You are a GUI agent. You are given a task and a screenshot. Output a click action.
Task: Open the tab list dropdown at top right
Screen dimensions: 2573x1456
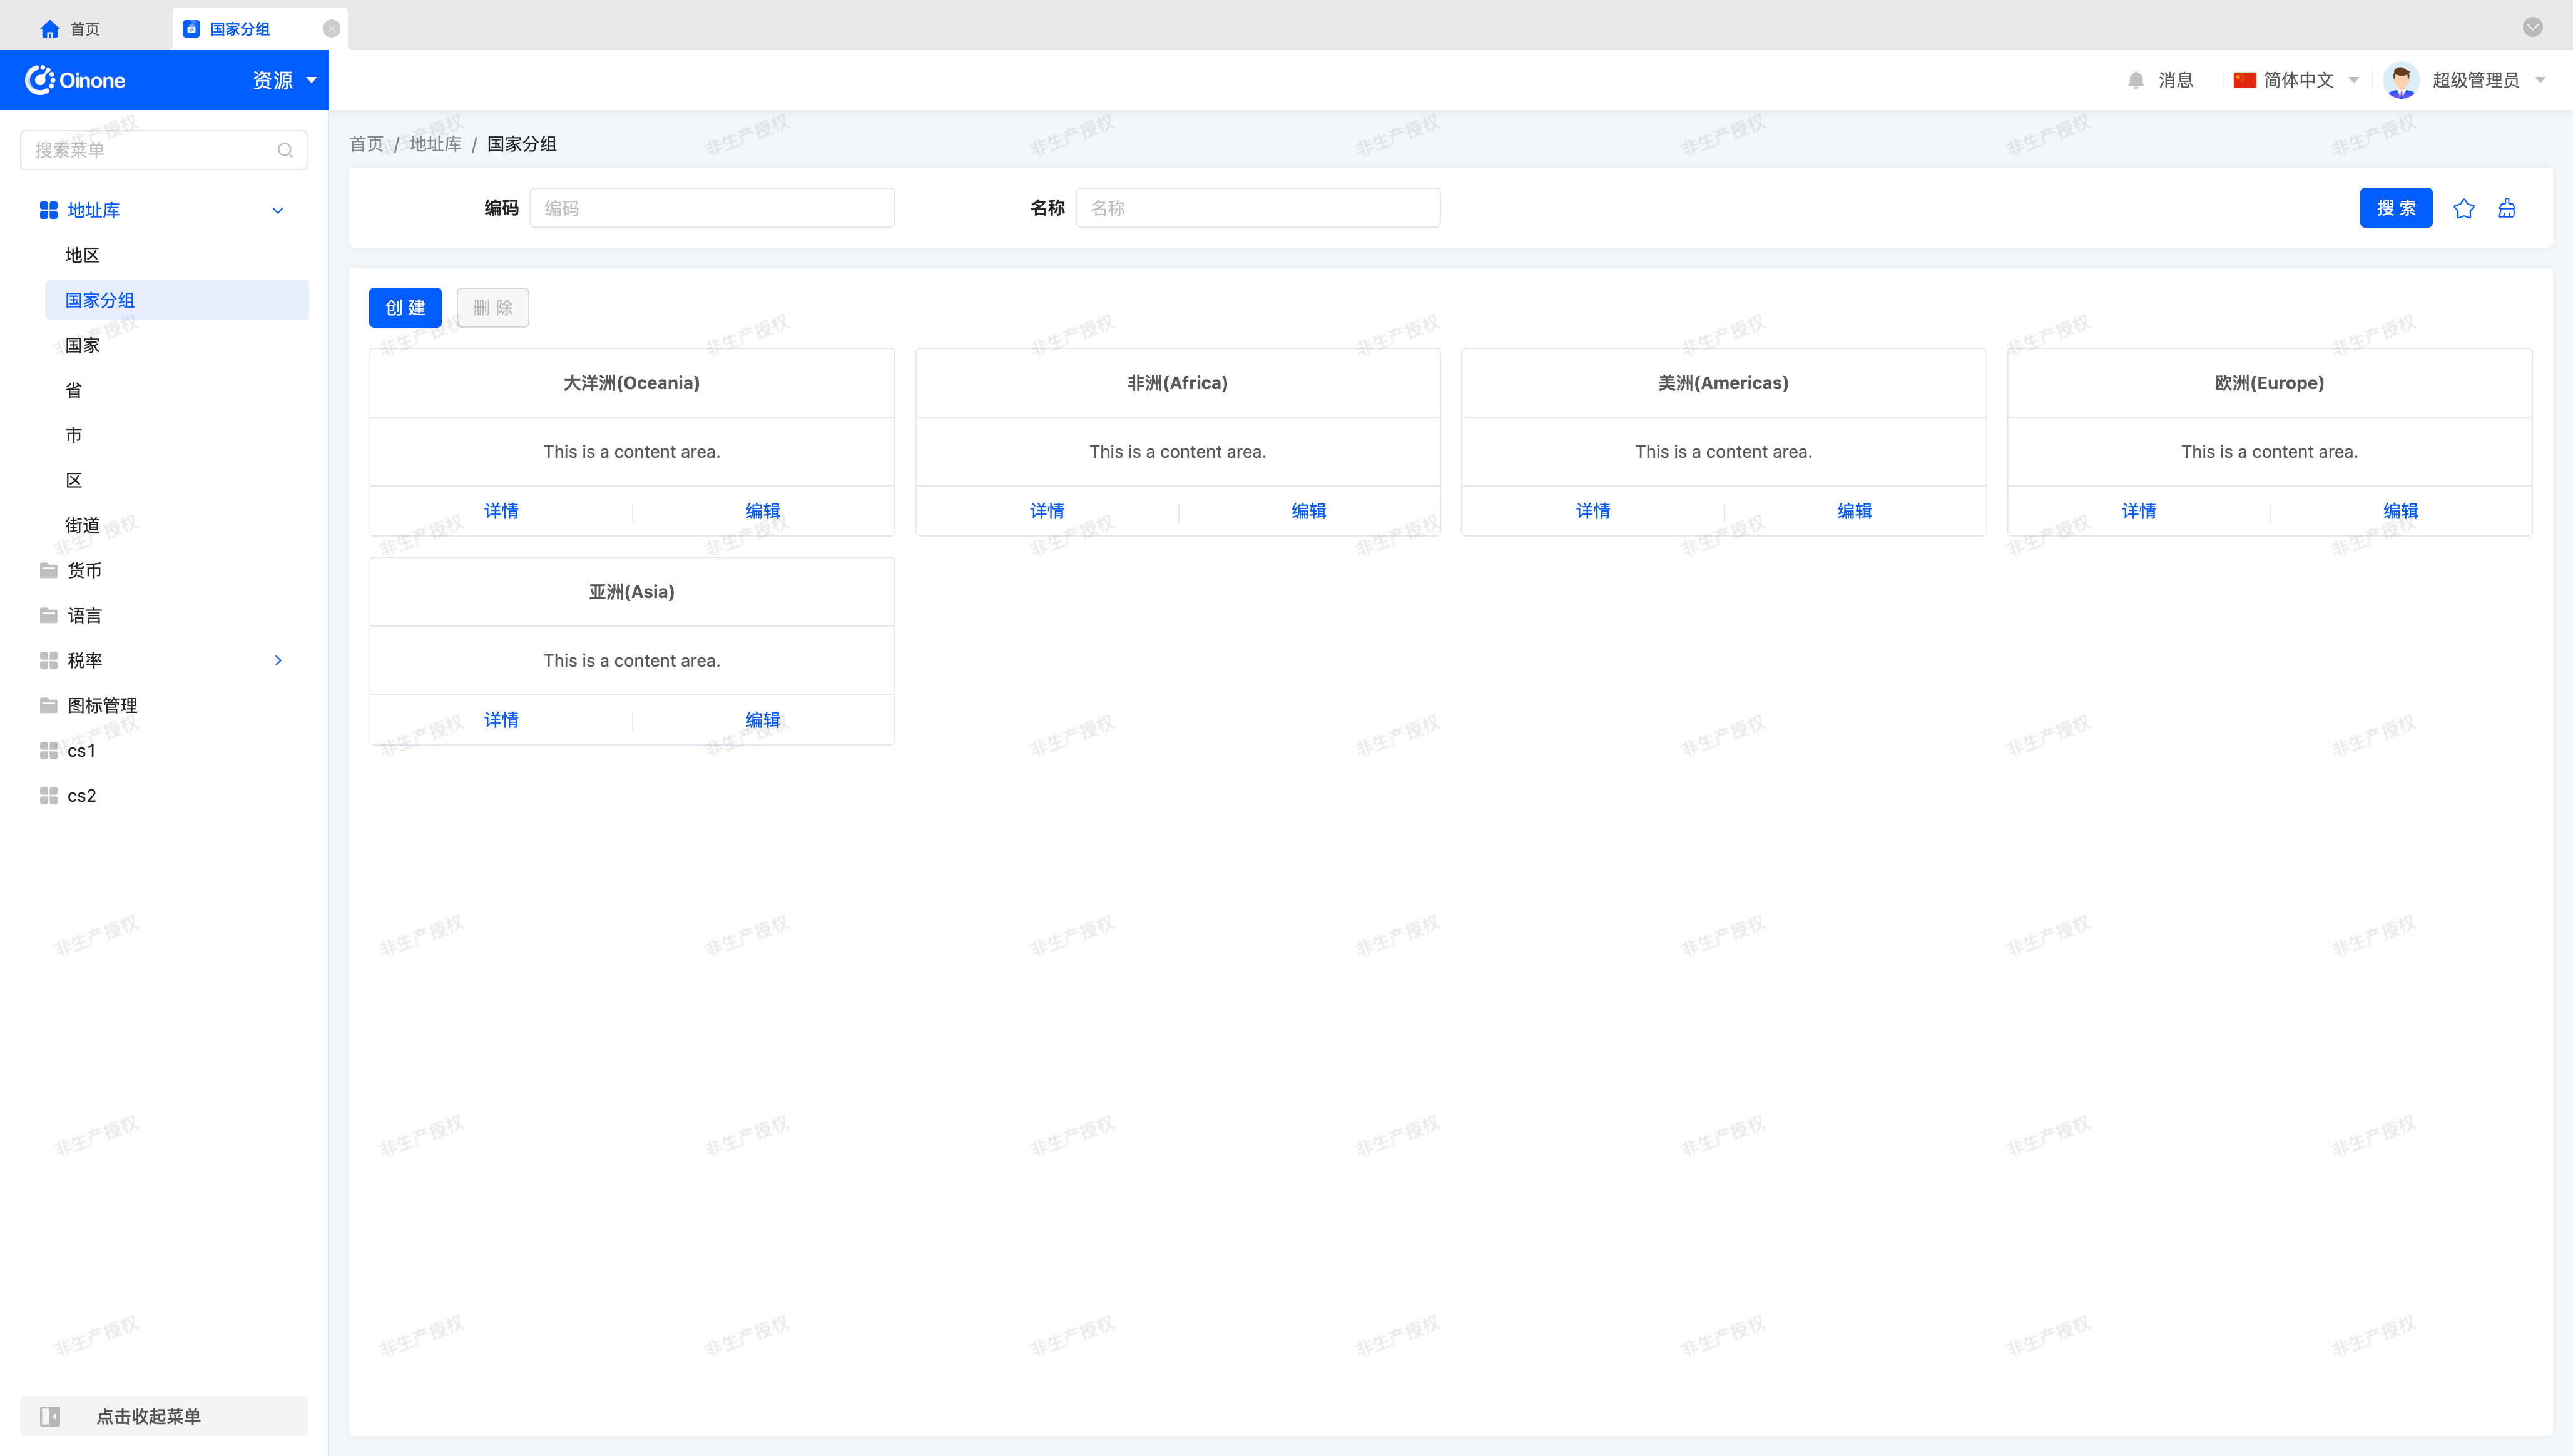[2532, 27]
